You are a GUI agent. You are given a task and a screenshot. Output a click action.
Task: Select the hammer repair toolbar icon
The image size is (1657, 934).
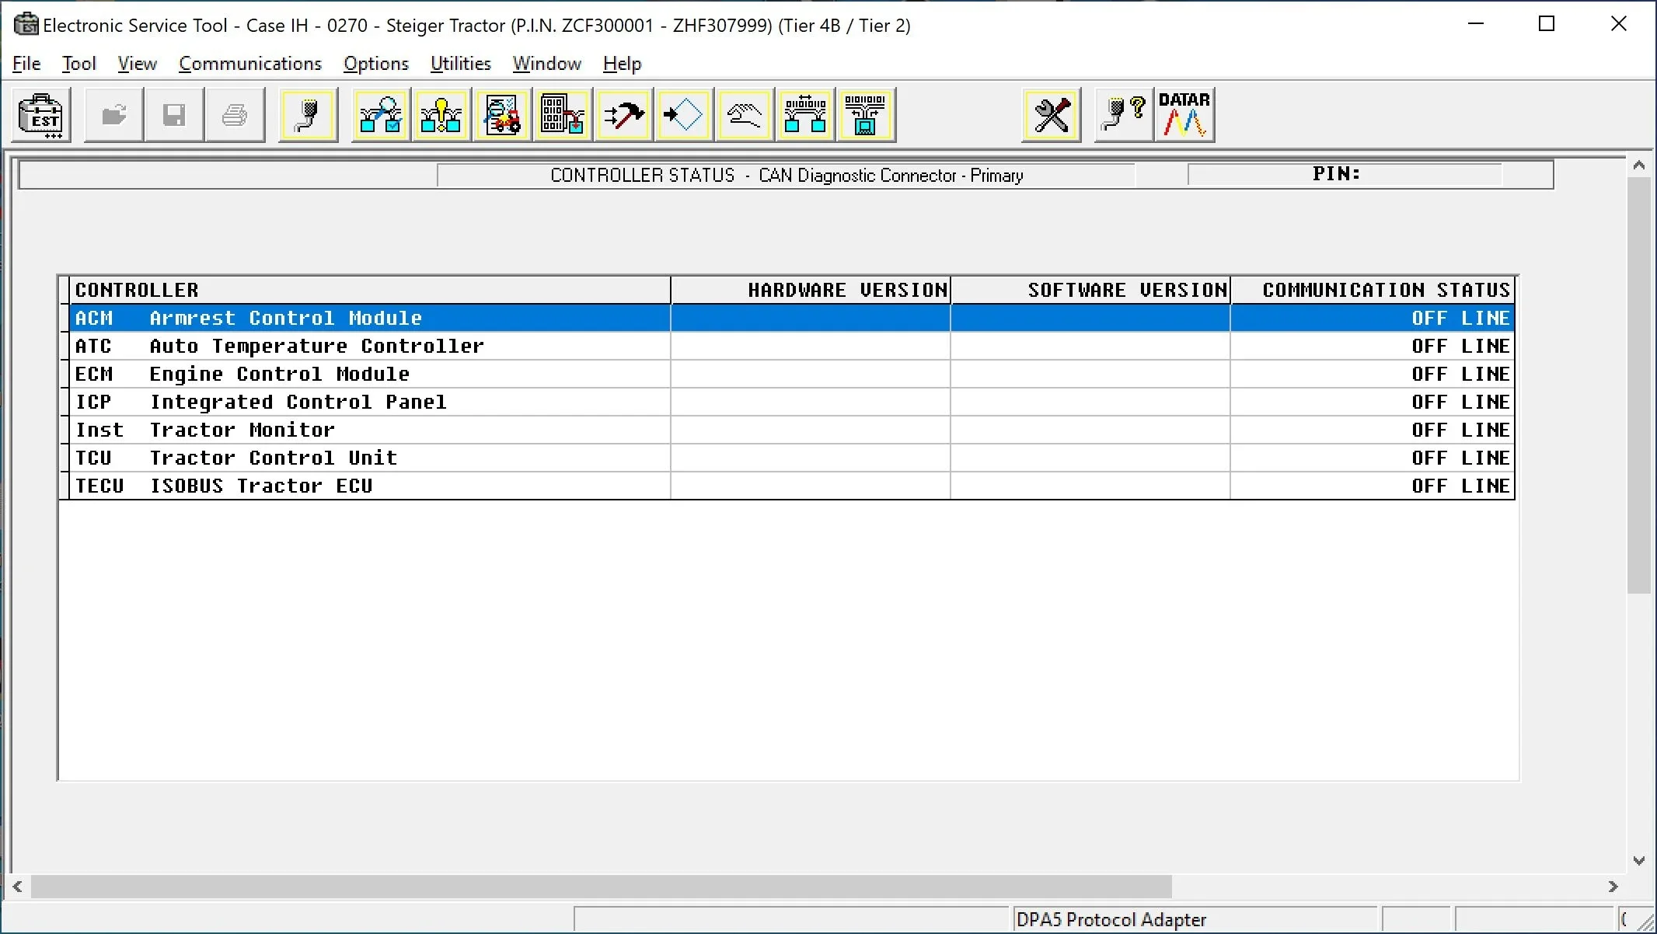(623, 115)
